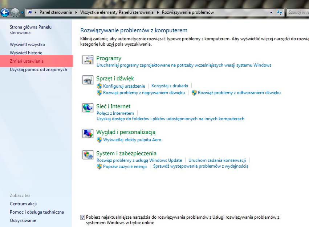
Task: Open the Programy category heading
Action: [109, 58]
